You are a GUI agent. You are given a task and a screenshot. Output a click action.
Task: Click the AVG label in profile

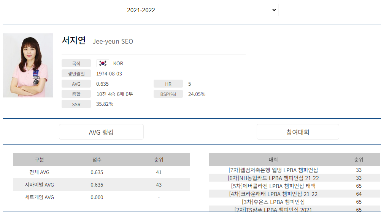coord(76,84)
